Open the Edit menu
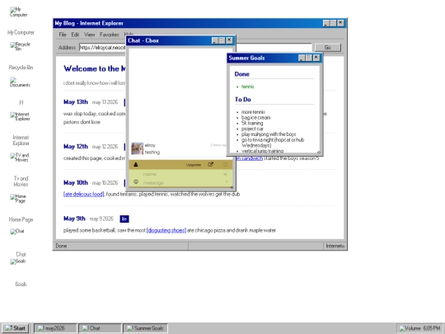 point(75,35)
